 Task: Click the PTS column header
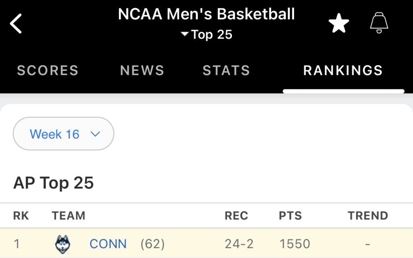(x=290, y=216)
